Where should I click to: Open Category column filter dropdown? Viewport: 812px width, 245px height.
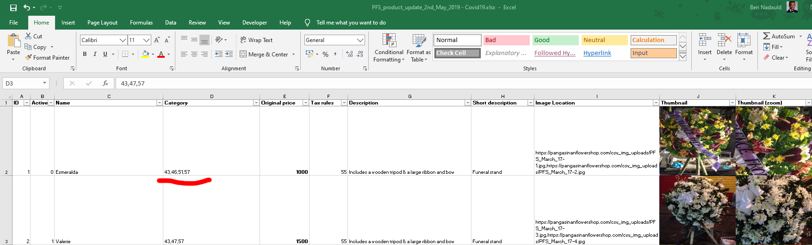(x=256, y=103)
